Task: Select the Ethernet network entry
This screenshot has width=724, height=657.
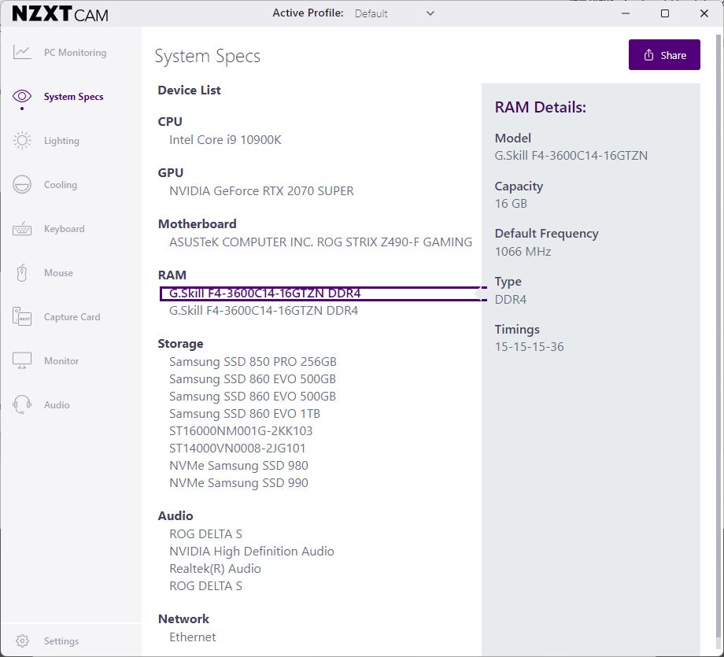Action: point(193,637)
